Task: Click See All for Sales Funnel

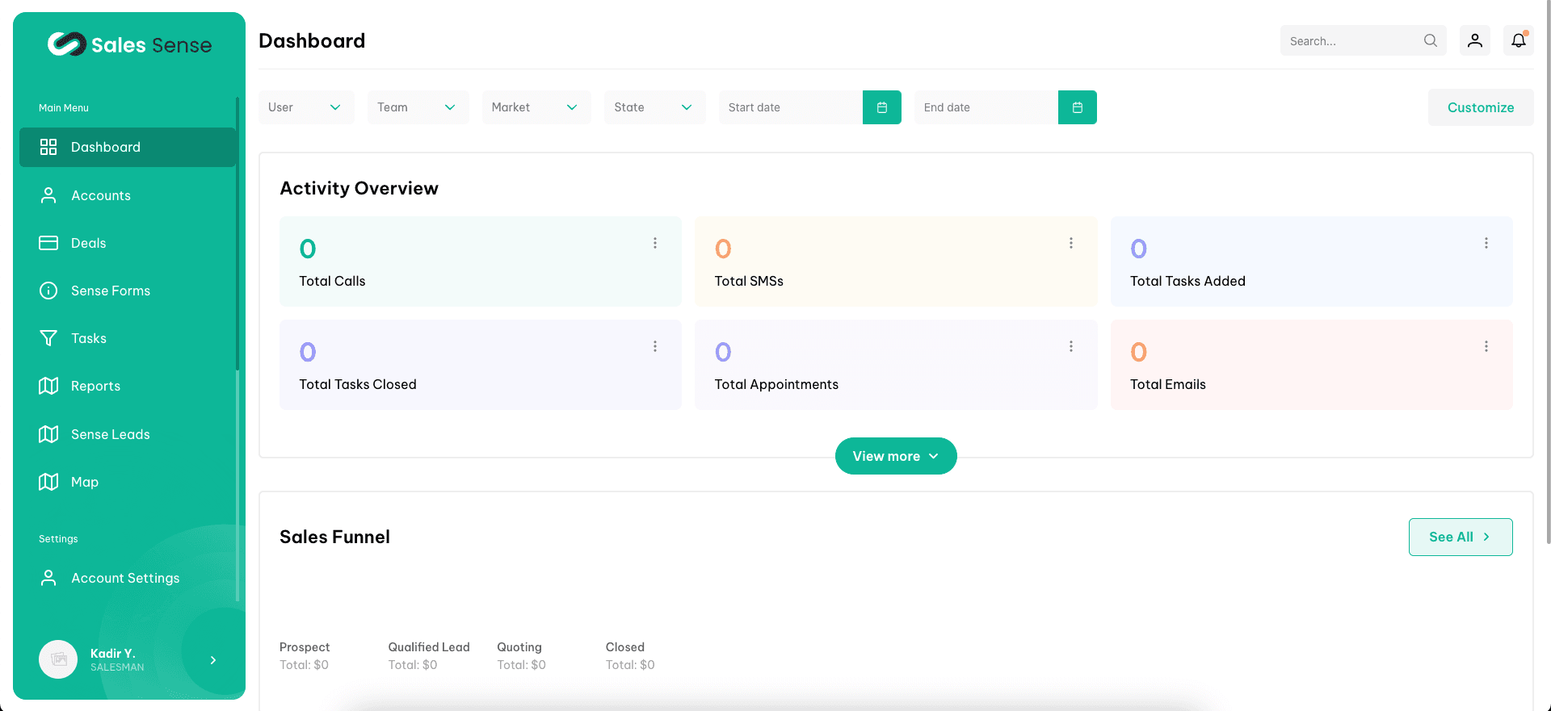Action: [1461, 537]
